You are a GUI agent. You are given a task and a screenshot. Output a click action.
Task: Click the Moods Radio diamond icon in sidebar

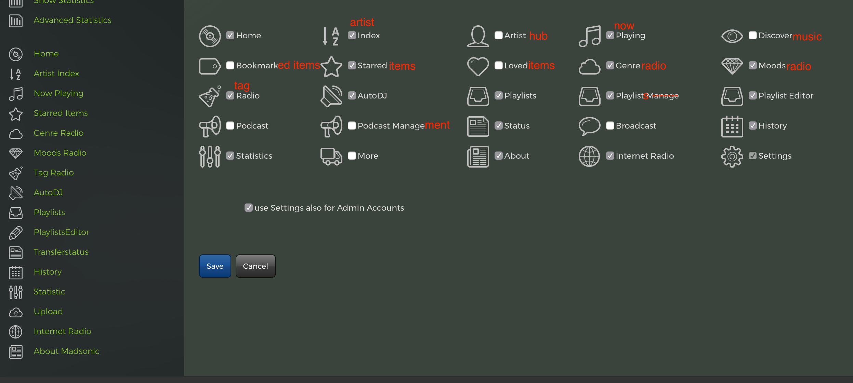click(x=16, y=153)
